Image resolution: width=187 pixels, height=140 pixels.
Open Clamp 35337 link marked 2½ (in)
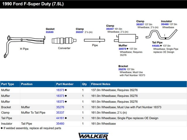click(80, 32)
